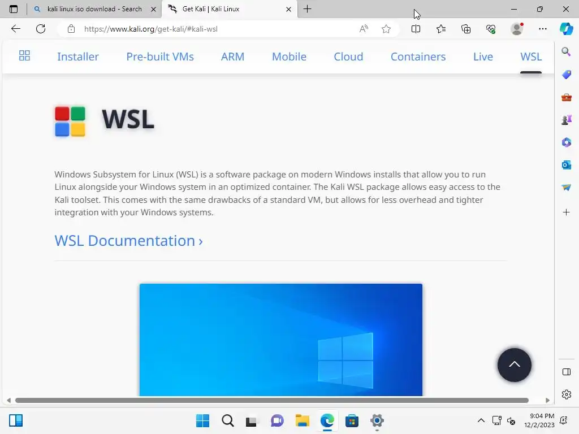Refresh the current page
Image resolution: width=579 pixels, height=434 pixels.
41,29
